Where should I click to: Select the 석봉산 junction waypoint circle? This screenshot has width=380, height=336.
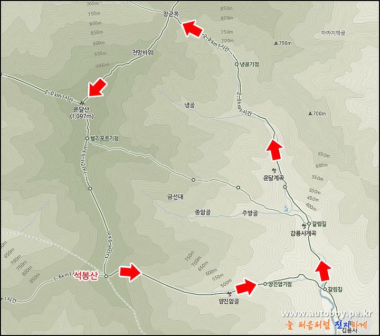click(106, 276)
